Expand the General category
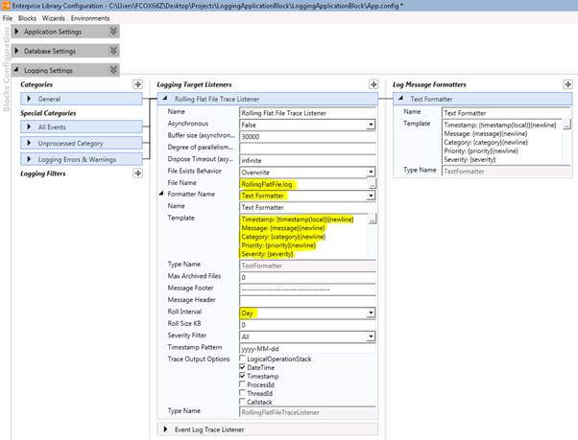The image size is (578, 440). [29, 99]
